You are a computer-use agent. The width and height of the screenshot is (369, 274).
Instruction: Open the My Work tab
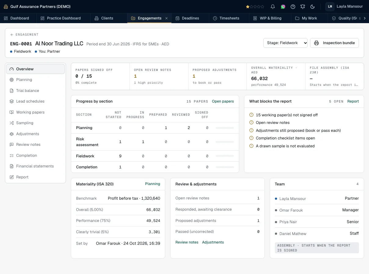(309, 18)
